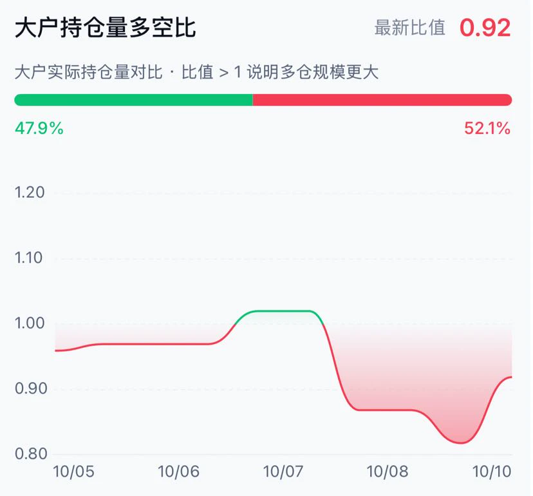Click the latest ratio value 0.92
The height and width of the screenshot is (496, 533).
click(x=485, y=28)
